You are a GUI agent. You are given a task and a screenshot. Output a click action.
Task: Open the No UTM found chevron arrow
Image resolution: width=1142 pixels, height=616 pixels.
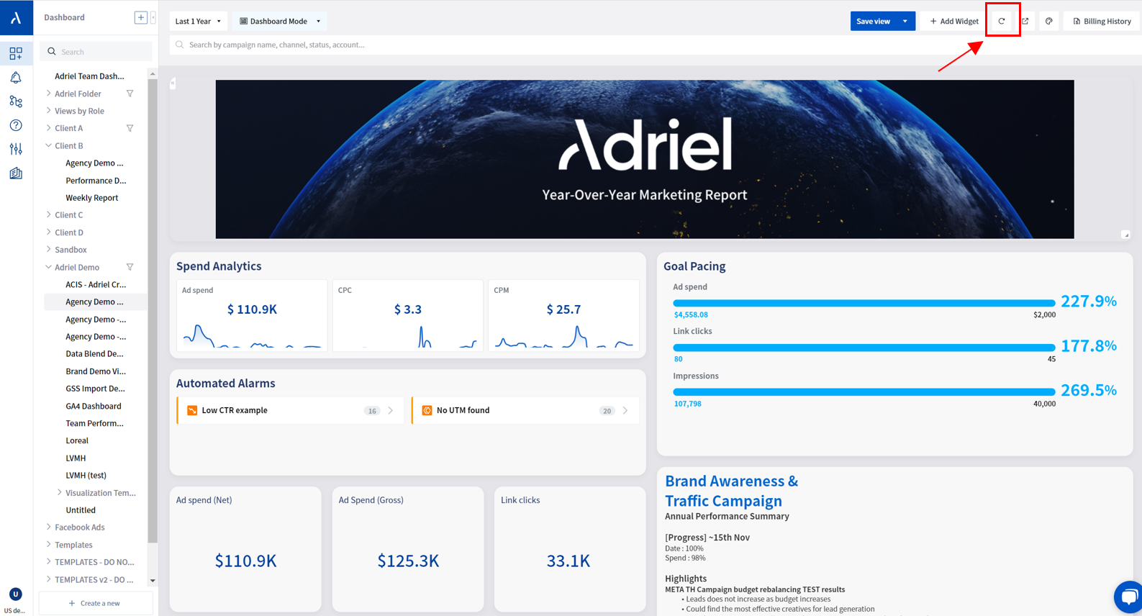coord(625,410)
